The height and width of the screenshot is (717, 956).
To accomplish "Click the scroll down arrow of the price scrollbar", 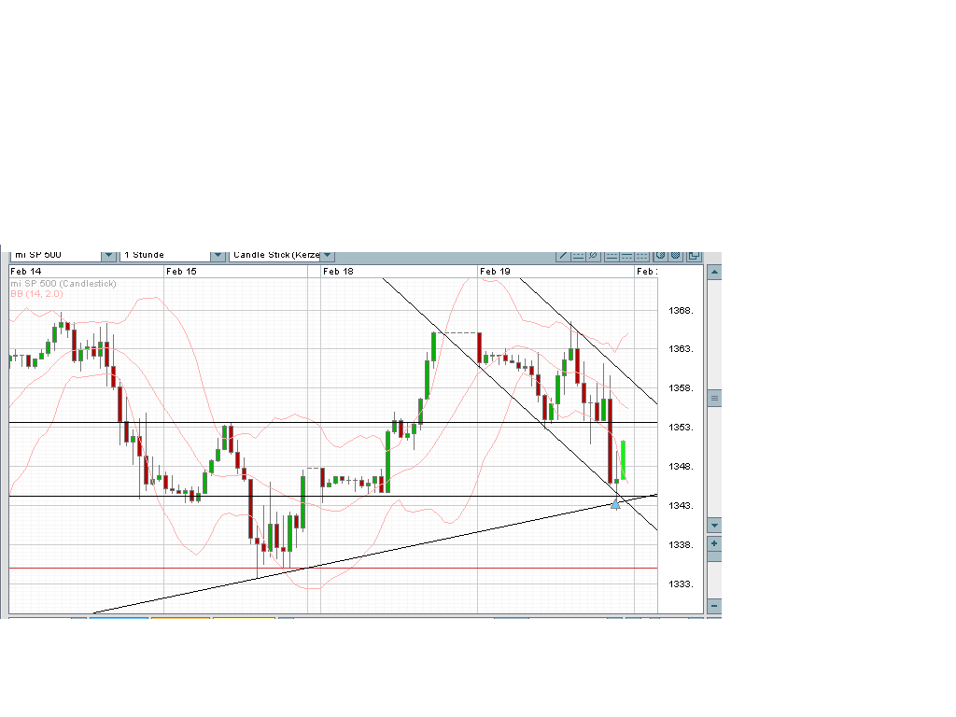I will tap(714, 525).
